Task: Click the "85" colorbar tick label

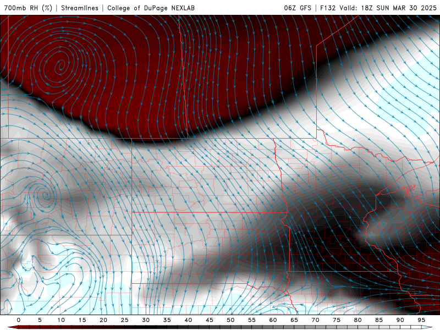Action: tap(379, 320)
